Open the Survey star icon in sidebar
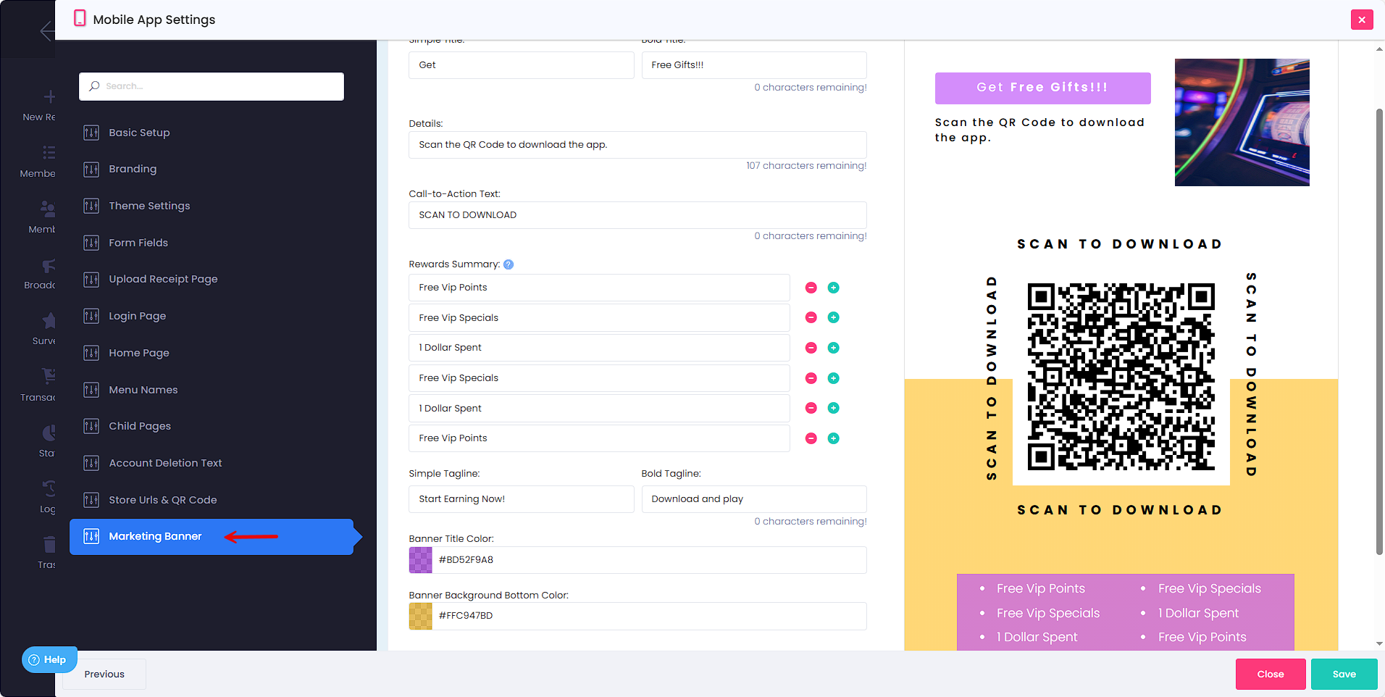 coord(49,321)
